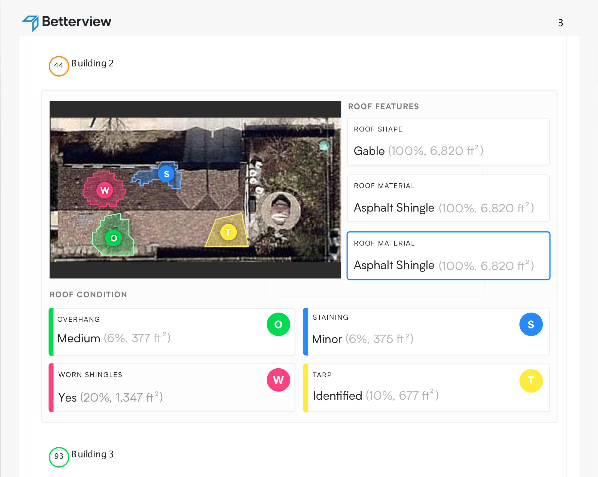
Task: Click the text '(6%, 375 ft²)'
Action: [379, 339]
